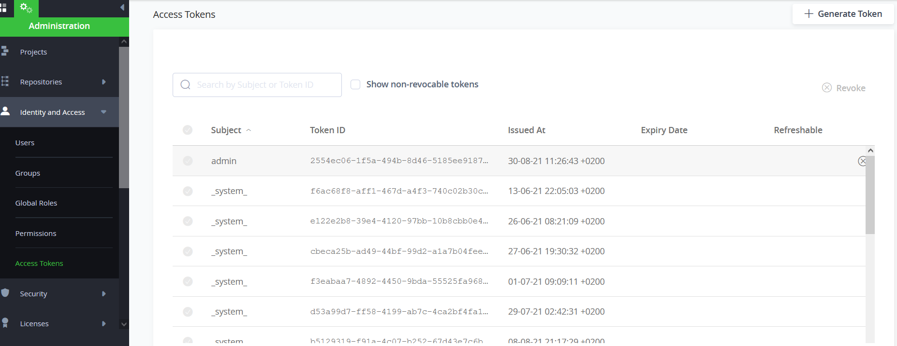This screenshot has height=346, width=897.
Task: Click the admin subject cell
Action: (224, 161)
